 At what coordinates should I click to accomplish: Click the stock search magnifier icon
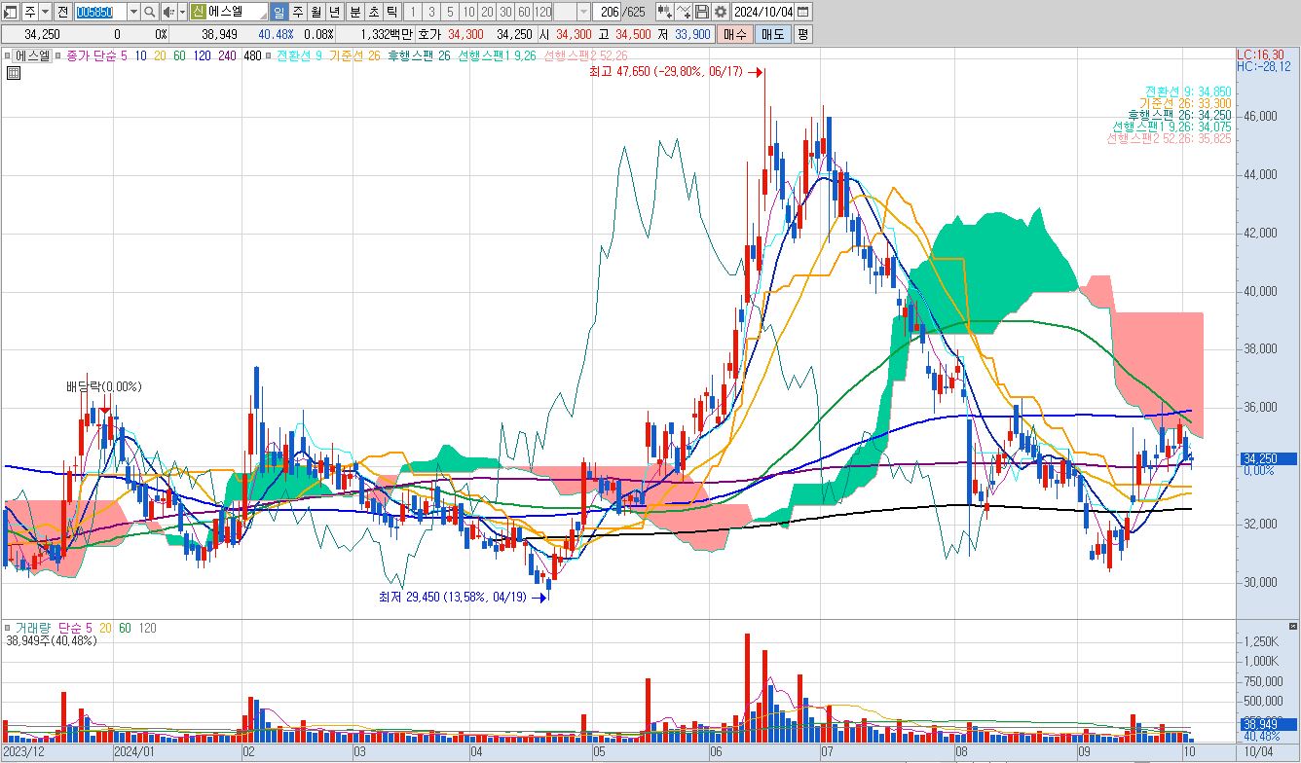coord(149,12)
